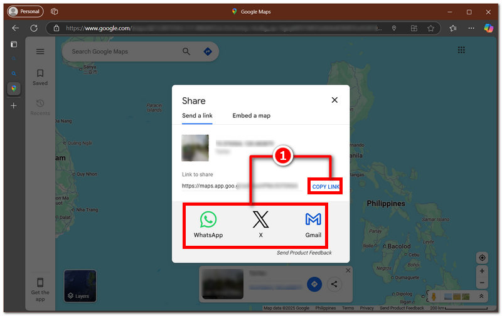Click the Philippines link in the map footer

point(325,308)
